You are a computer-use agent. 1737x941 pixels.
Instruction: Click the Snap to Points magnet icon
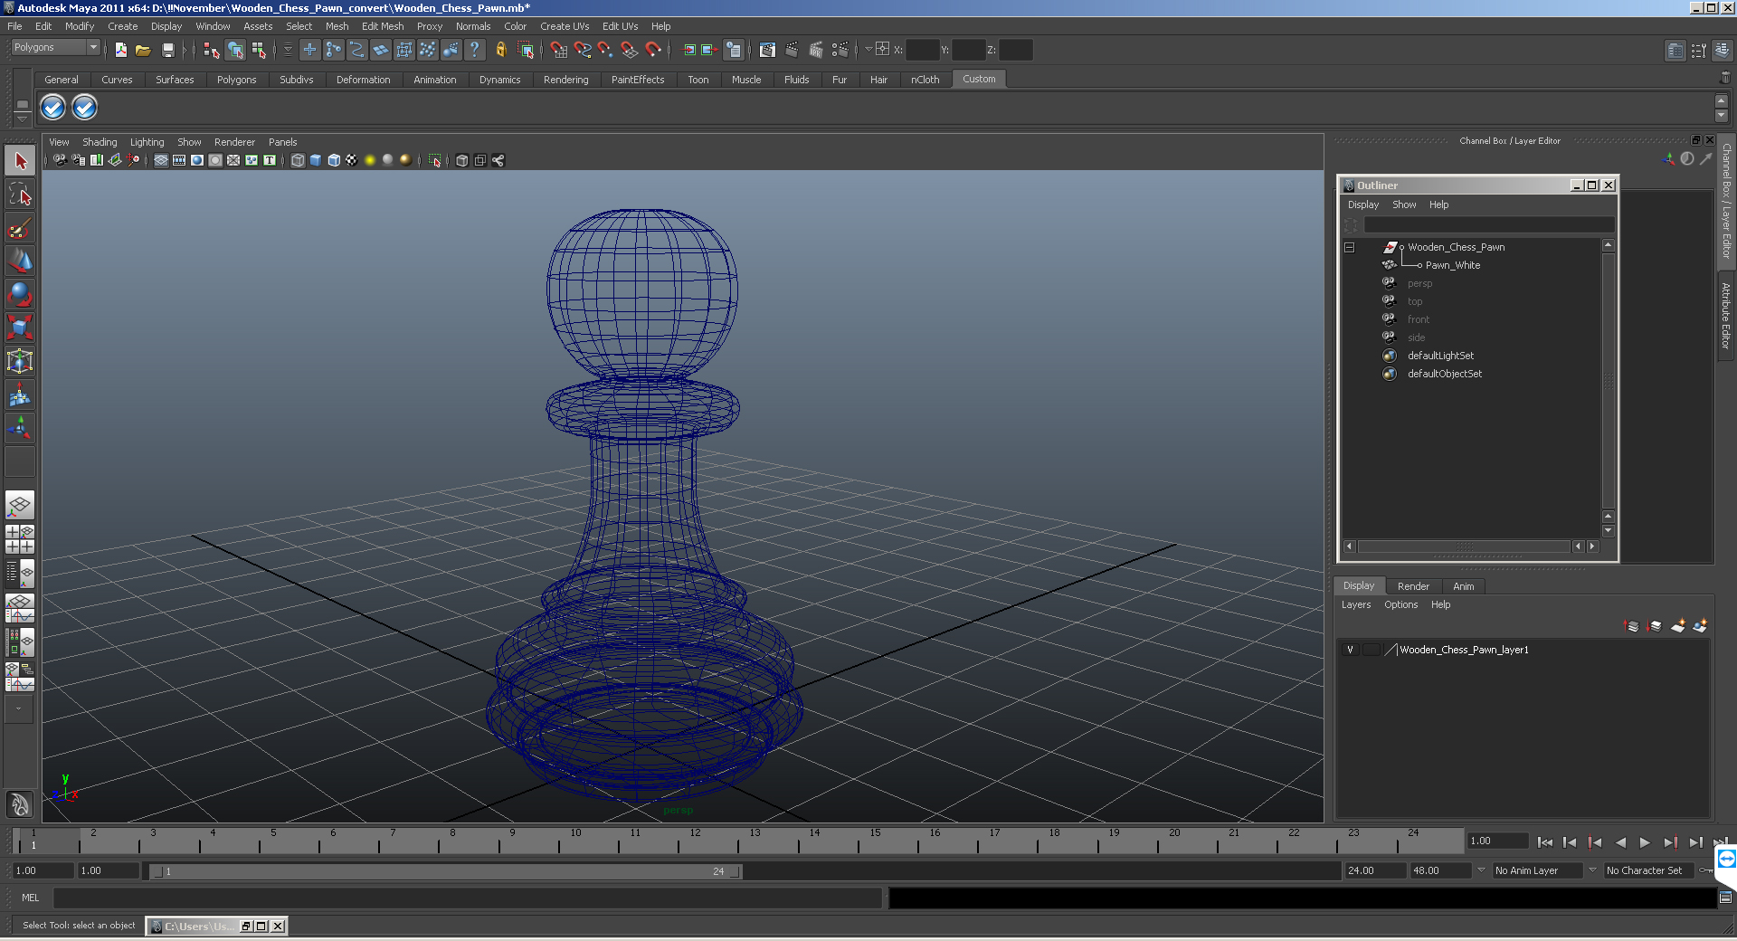[606, 50]
